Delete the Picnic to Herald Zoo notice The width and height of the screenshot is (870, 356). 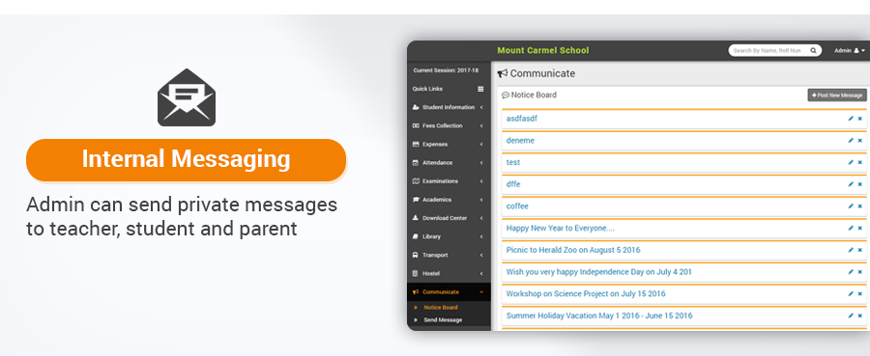pos(860,250)
